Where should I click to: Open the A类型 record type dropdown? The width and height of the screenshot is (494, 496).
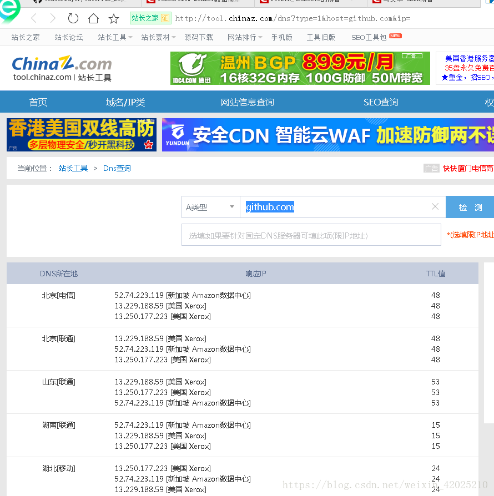[210, 207]
